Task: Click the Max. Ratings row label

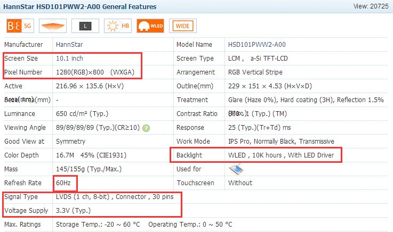Action: point(22,225)
